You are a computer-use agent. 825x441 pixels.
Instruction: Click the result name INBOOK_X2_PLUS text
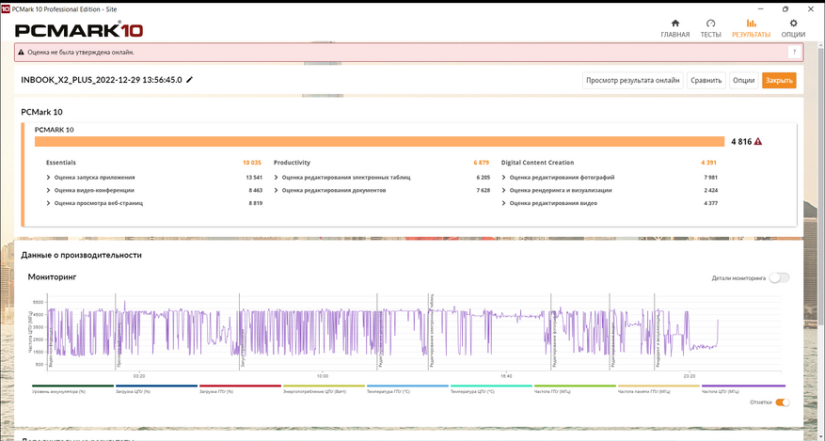pyautogui.click(x=101, y=80)
